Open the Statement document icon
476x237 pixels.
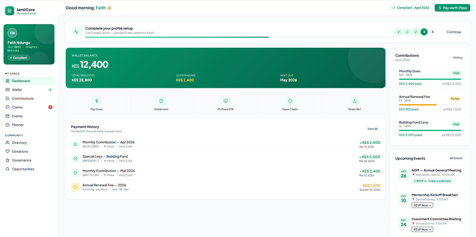161,101
